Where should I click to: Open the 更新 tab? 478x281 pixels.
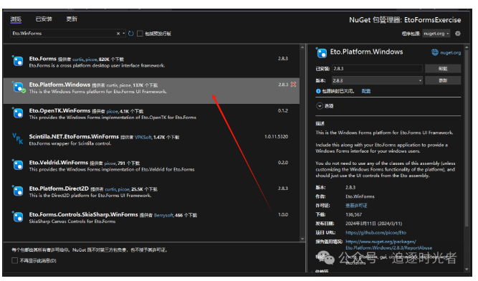tap(72, 19)
